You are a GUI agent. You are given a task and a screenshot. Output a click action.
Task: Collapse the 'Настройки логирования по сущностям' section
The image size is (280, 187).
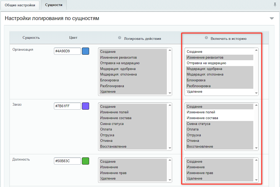click(272, 18)
